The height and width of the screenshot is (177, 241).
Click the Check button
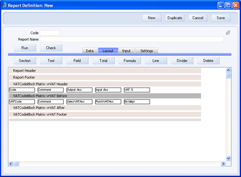[x=51, y=48]
